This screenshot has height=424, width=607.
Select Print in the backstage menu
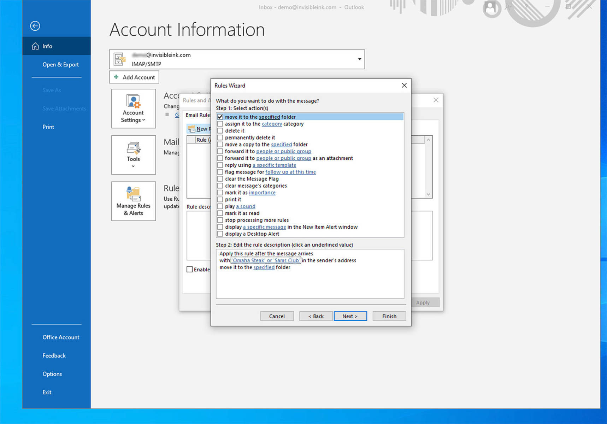(48, 127)
